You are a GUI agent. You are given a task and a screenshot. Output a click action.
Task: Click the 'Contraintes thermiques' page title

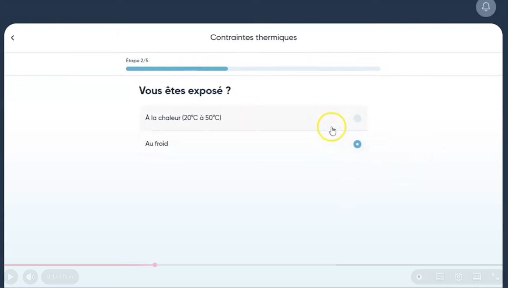click(253, 38)
